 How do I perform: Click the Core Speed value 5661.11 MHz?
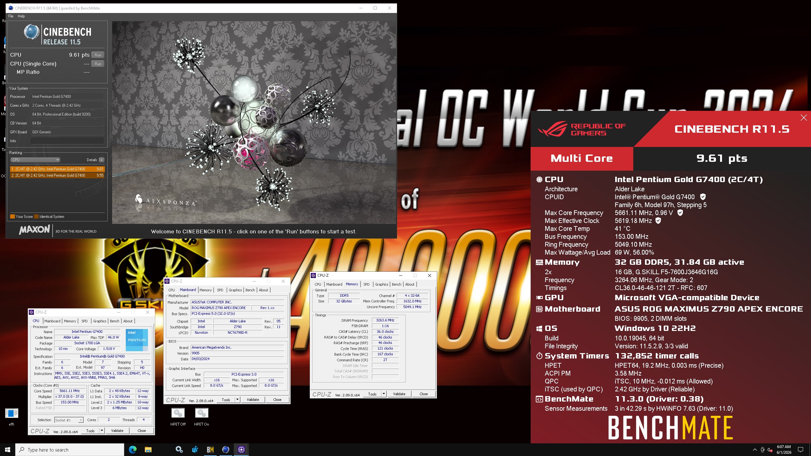[x=70, y=391]
